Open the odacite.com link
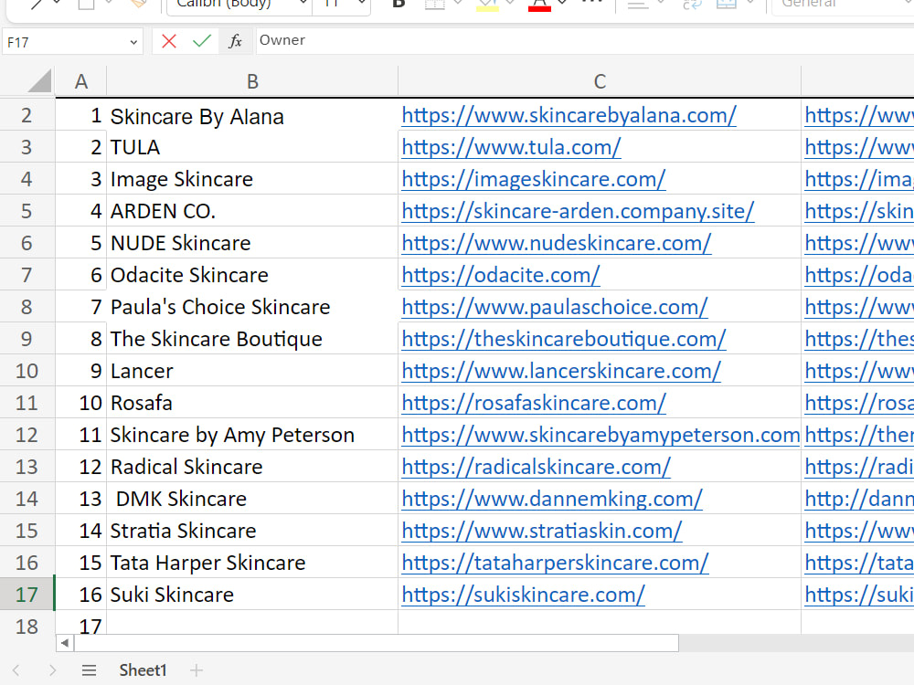 pyautogui.click(x=501, y=275)
